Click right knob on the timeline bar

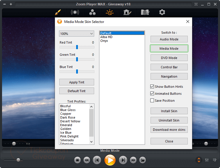[x=206, y=144]
